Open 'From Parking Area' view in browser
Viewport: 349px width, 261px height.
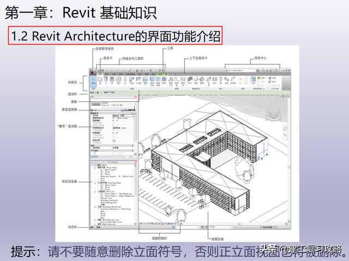click(109, 203)
